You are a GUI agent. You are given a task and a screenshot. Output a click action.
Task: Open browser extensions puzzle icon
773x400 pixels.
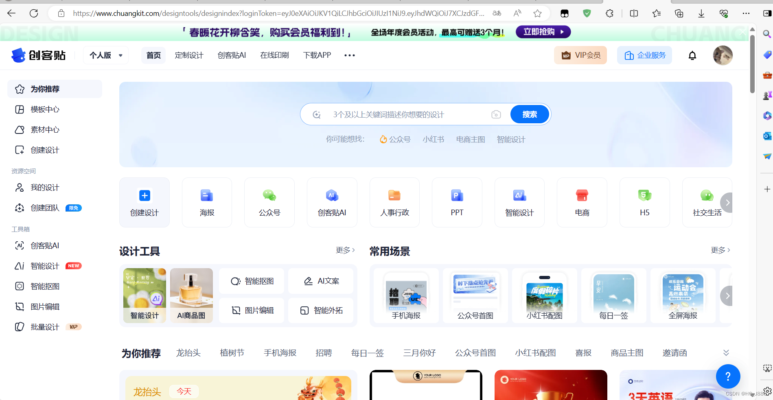tap(609, 13)
